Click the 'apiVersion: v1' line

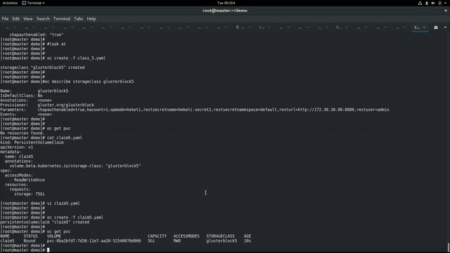pos(17,147)
